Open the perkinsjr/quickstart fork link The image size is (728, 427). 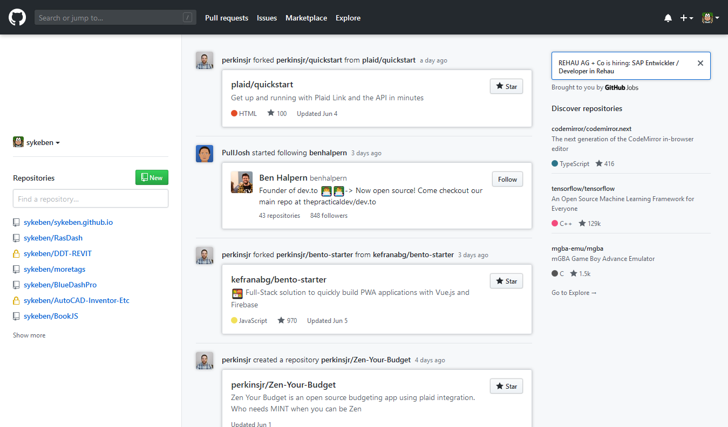[309, 60]
